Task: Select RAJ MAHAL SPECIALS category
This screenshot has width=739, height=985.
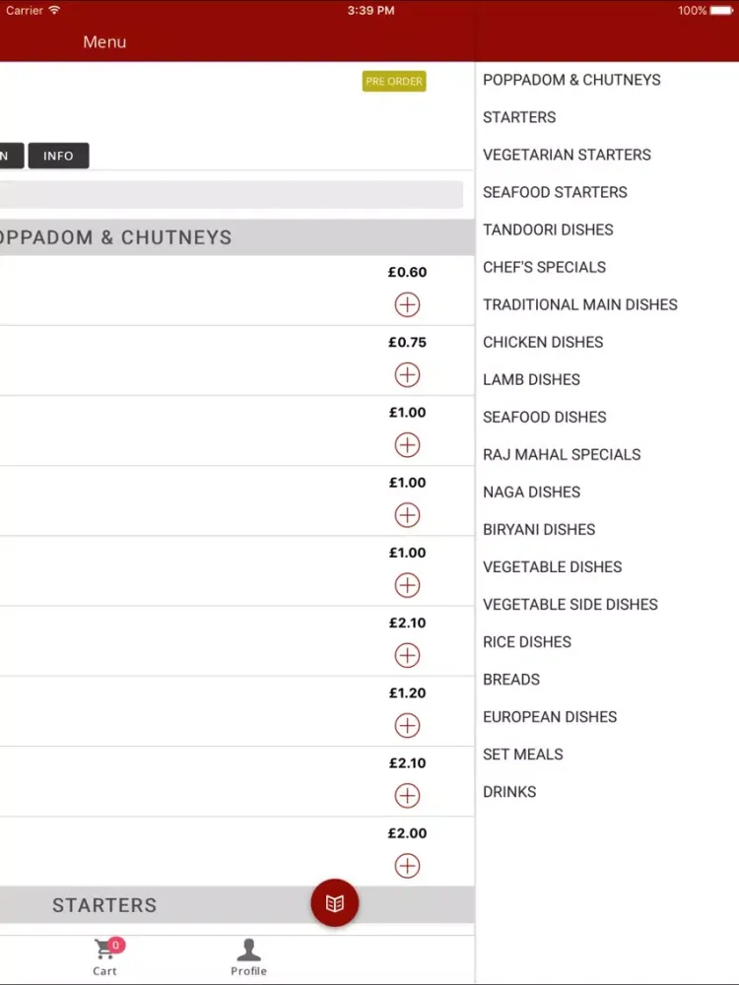Action: tap(562, 454)
